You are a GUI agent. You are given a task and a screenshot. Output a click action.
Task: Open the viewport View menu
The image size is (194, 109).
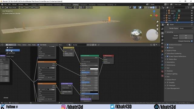coord(22,8)
